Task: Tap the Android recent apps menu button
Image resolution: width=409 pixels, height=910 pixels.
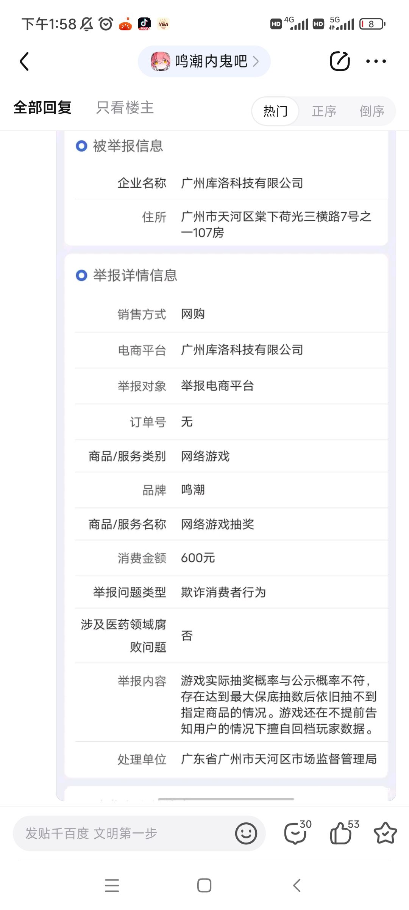Action: point(112,885)
